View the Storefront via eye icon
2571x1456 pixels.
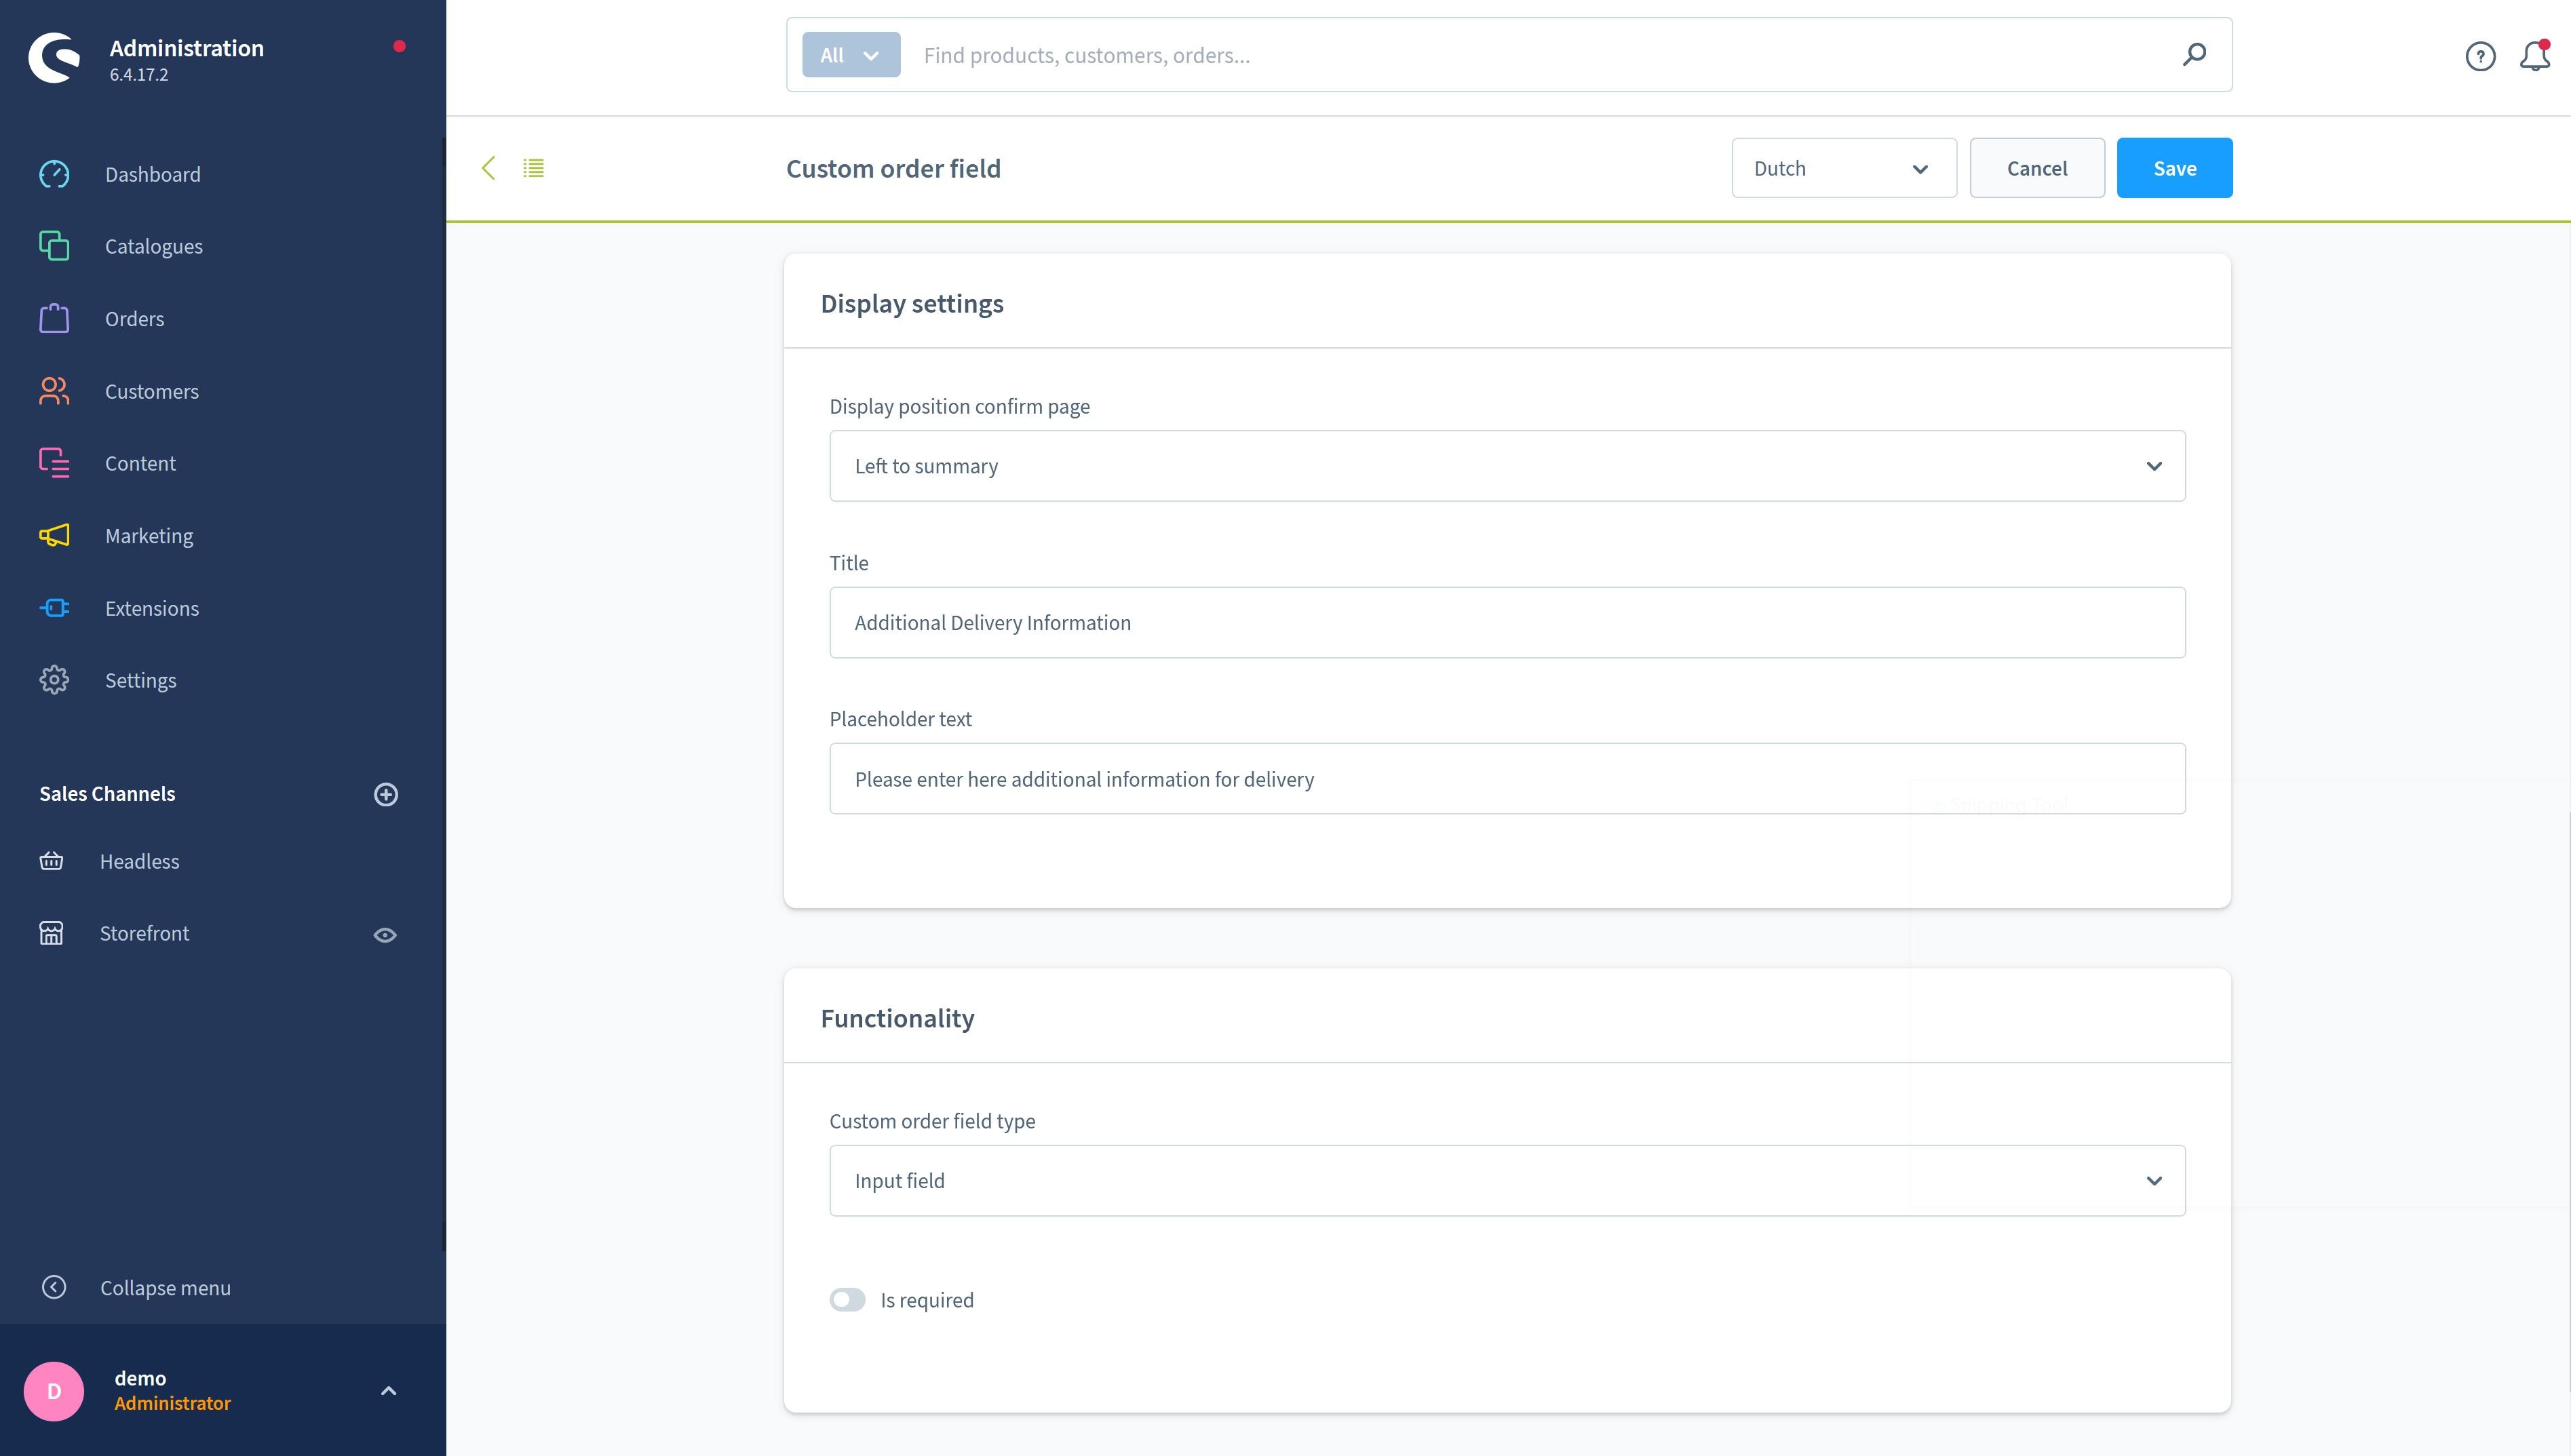(x=385, y=935)
